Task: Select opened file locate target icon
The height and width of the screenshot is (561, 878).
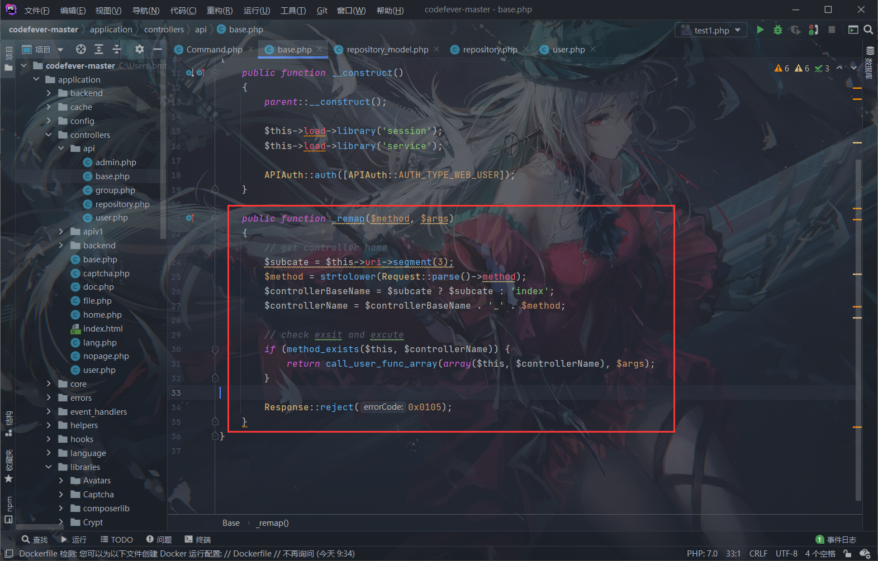Action: (x=81, y=49)
